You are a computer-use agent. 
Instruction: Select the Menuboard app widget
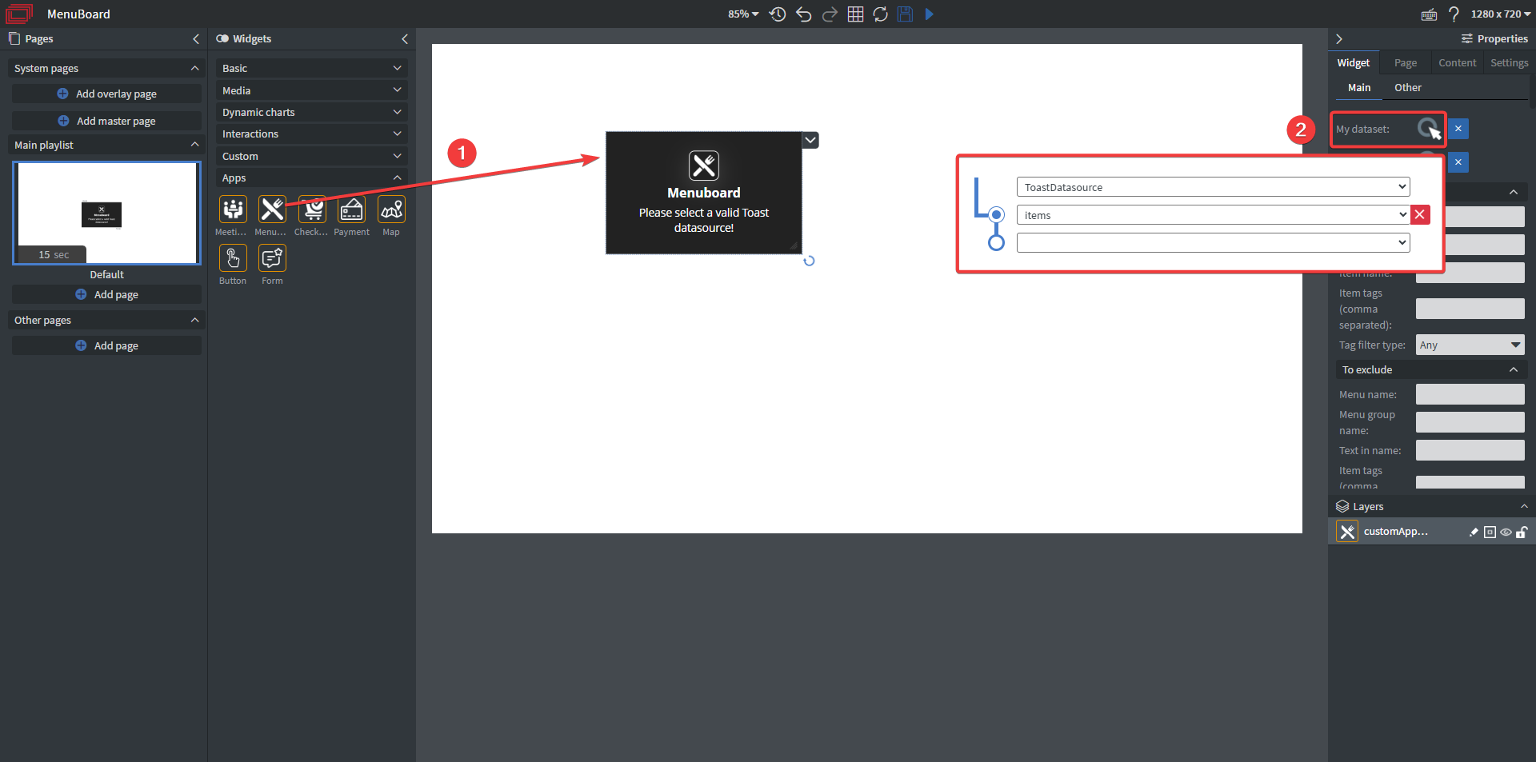point(272,209)
